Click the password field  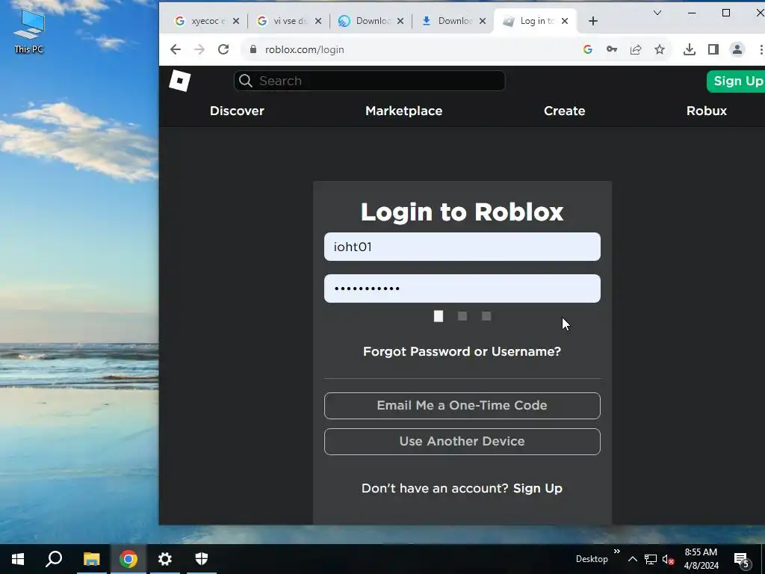462,288
